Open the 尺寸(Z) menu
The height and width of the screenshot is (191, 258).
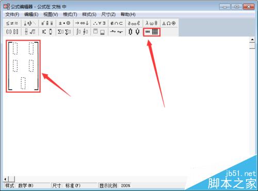(x=108, y=14)
